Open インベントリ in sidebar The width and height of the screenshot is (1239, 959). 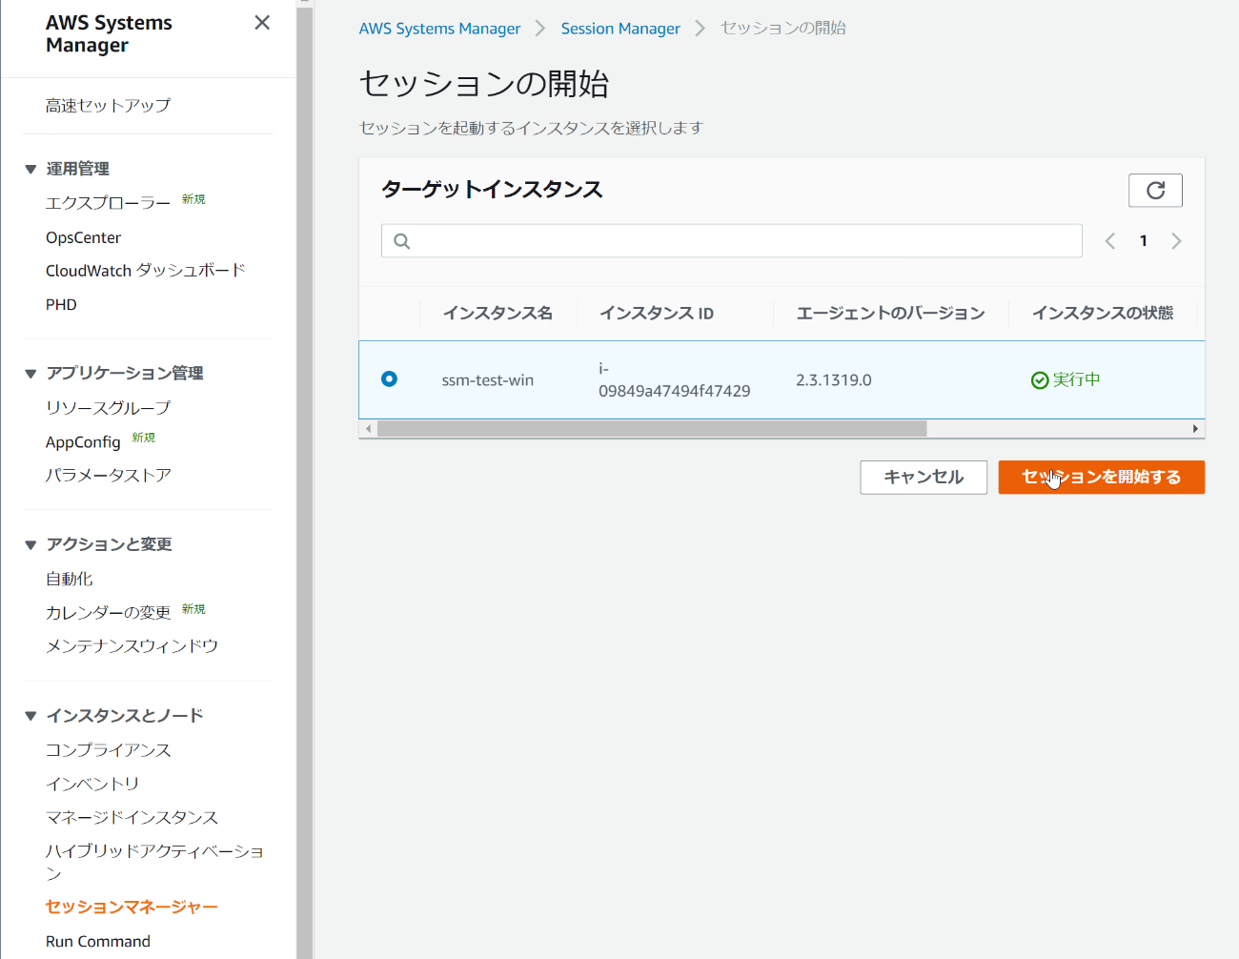pyautogui.click(x=92, y=784)
